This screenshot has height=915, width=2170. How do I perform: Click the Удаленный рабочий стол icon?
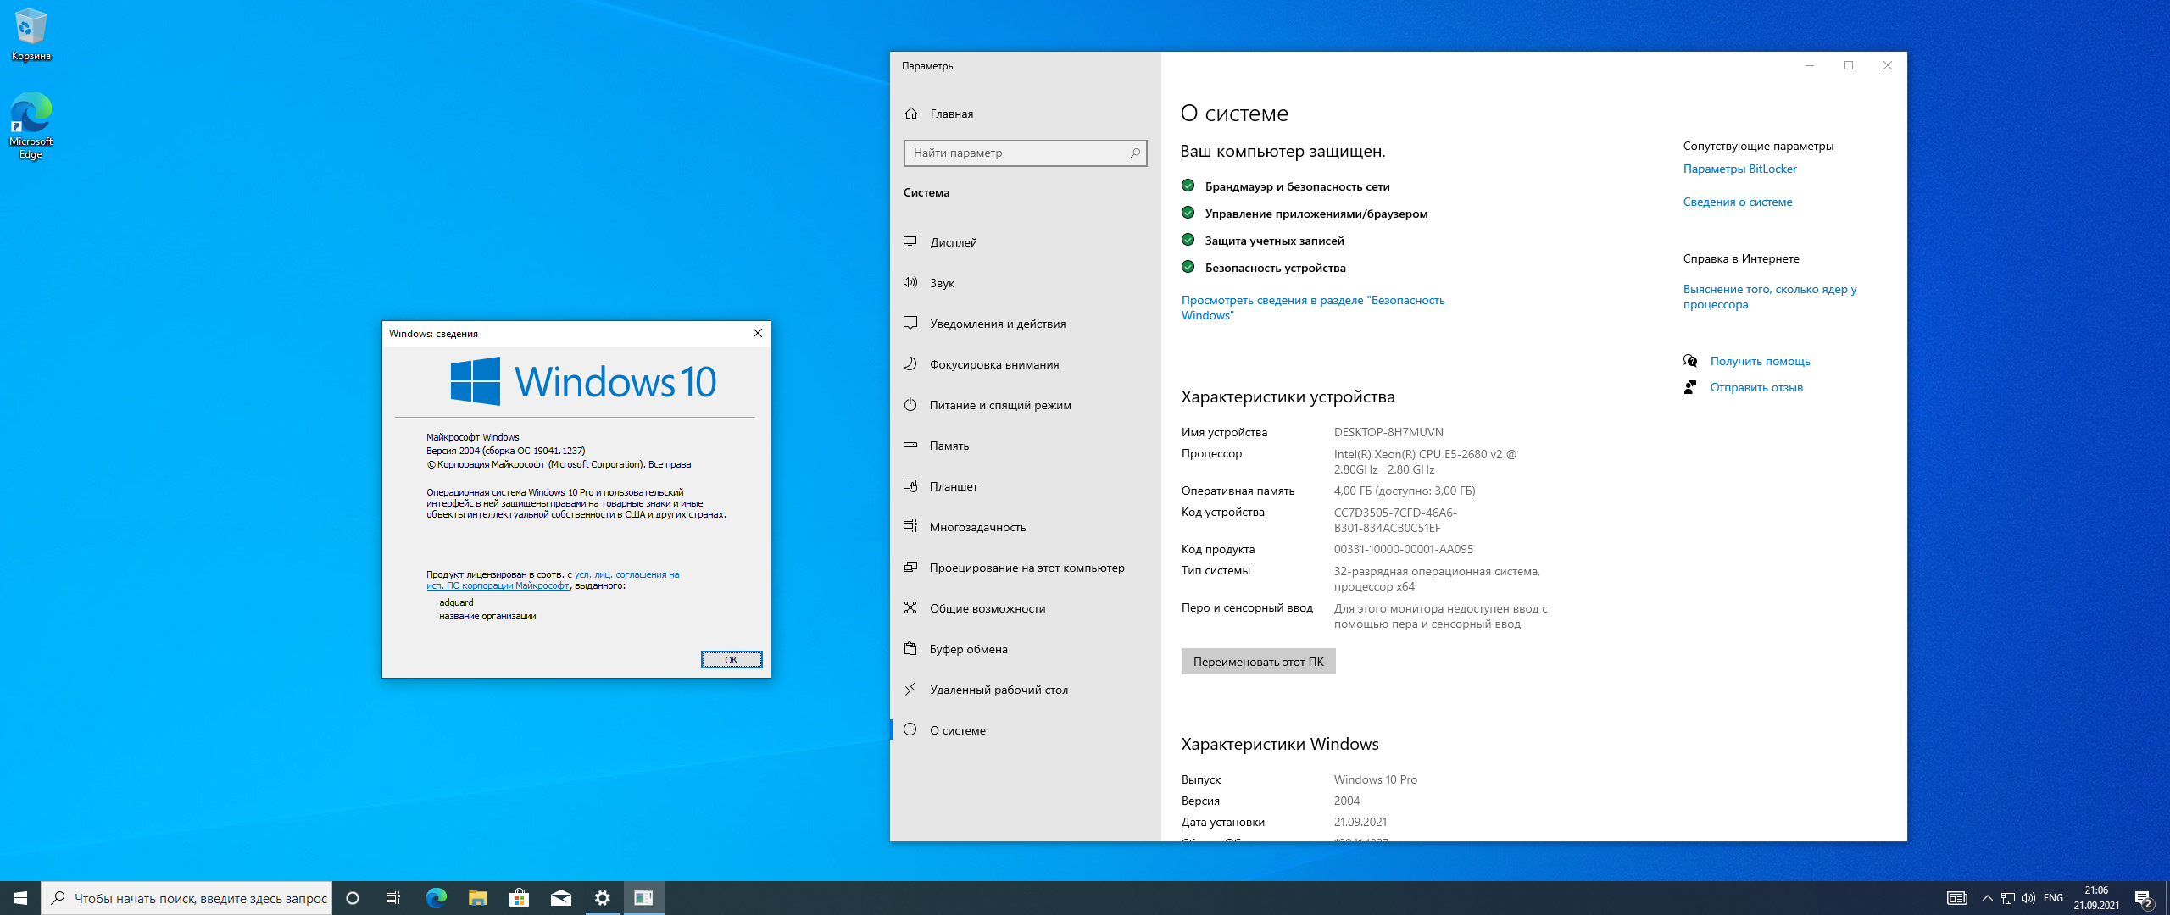(910, 689)
